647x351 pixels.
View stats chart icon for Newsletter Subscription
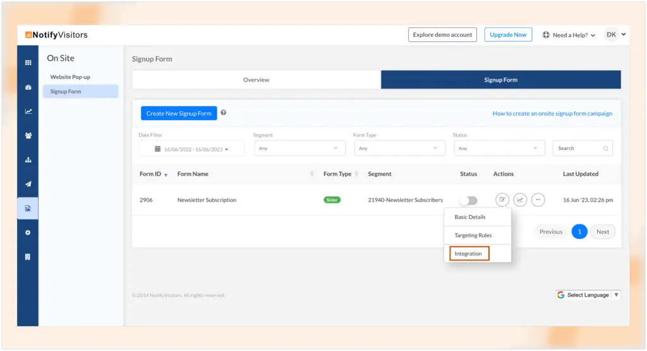click(520, 200)
